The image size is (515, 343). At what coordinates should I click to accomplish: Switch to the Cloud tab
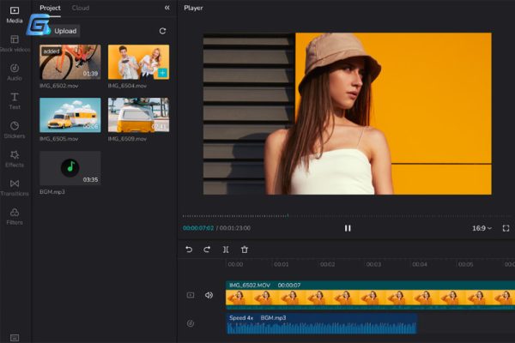(81, 8)
